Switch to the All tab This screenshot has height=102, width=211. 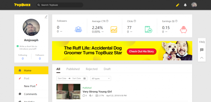tap(58, 69)
